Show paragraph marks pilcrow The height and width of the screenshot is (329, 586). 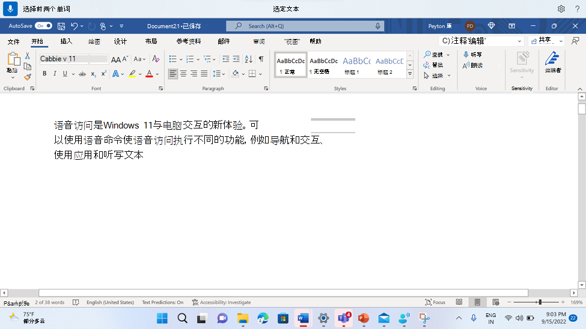point(261,59)
